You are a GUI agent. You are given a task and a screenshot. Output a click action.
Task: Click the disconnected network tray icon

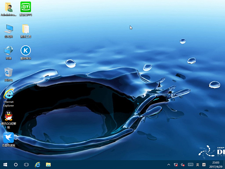(175, 164)
